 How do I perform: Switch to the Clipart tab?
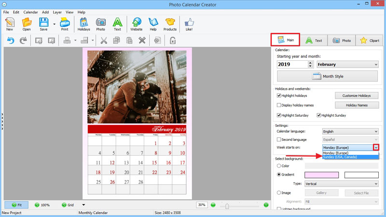point(370,41)
